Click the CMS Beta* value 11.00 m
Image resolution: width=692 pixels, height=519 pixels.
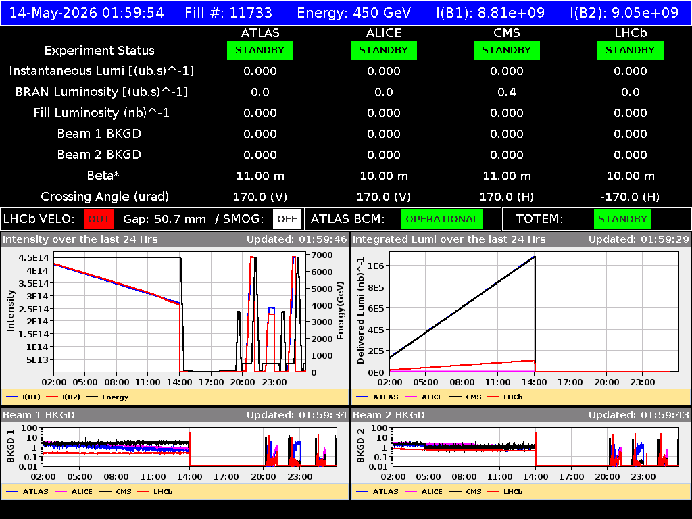(507, 176)
